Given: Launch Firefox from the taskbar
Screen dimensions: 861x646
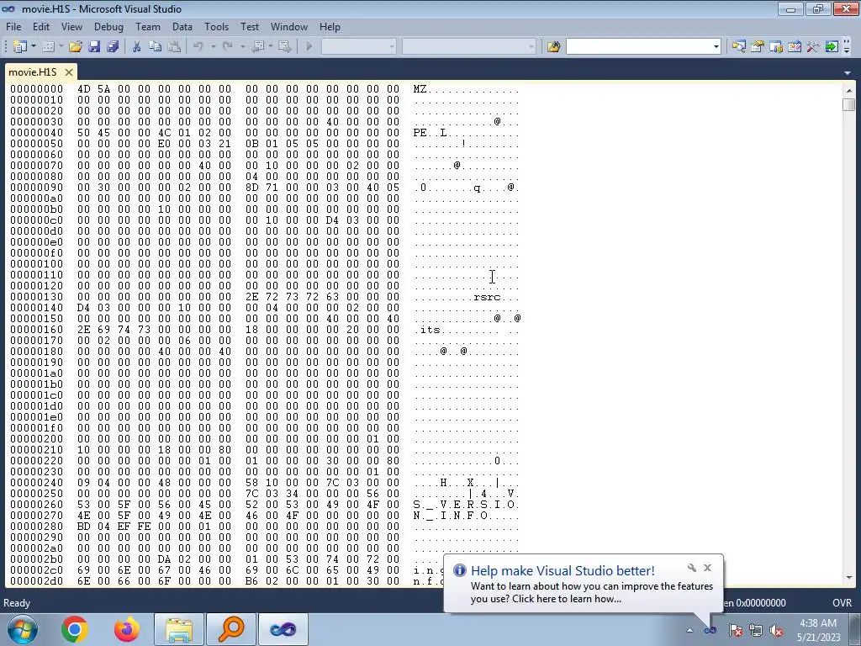Looking at the screenshot, I should click(x=127, y=629).
